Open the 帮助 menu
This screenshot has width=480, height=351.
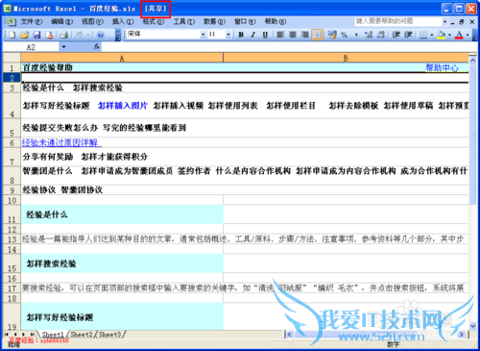(x=276, y=22)
